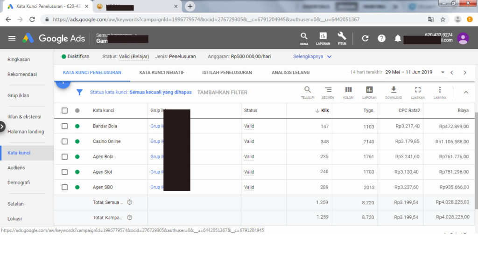Open the hamburger main menu

12,38
